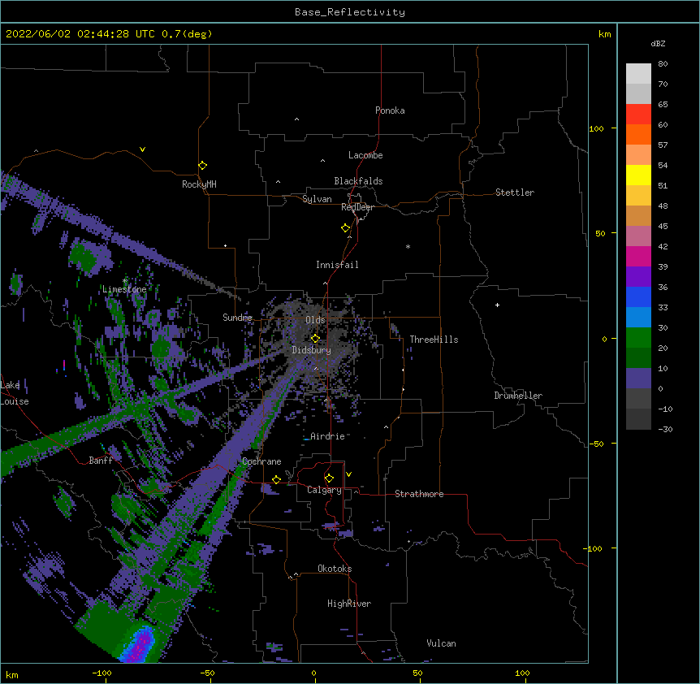
Task: Click the dBZ legend heading
Action: point(658,44)
